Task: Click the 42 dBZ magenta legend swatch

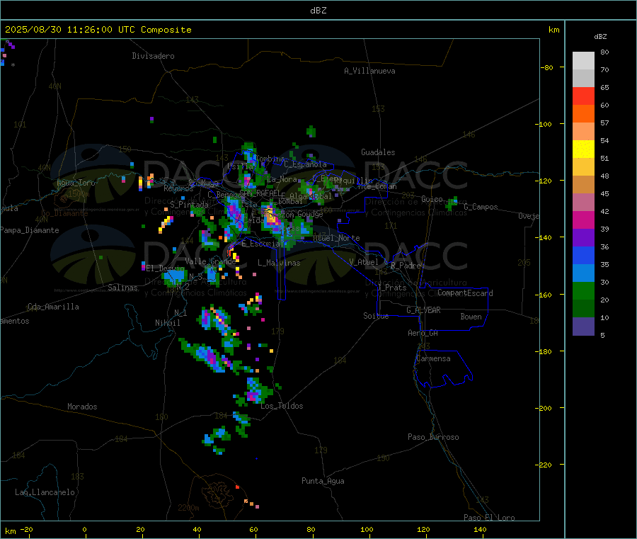Action: pos(583,220)
